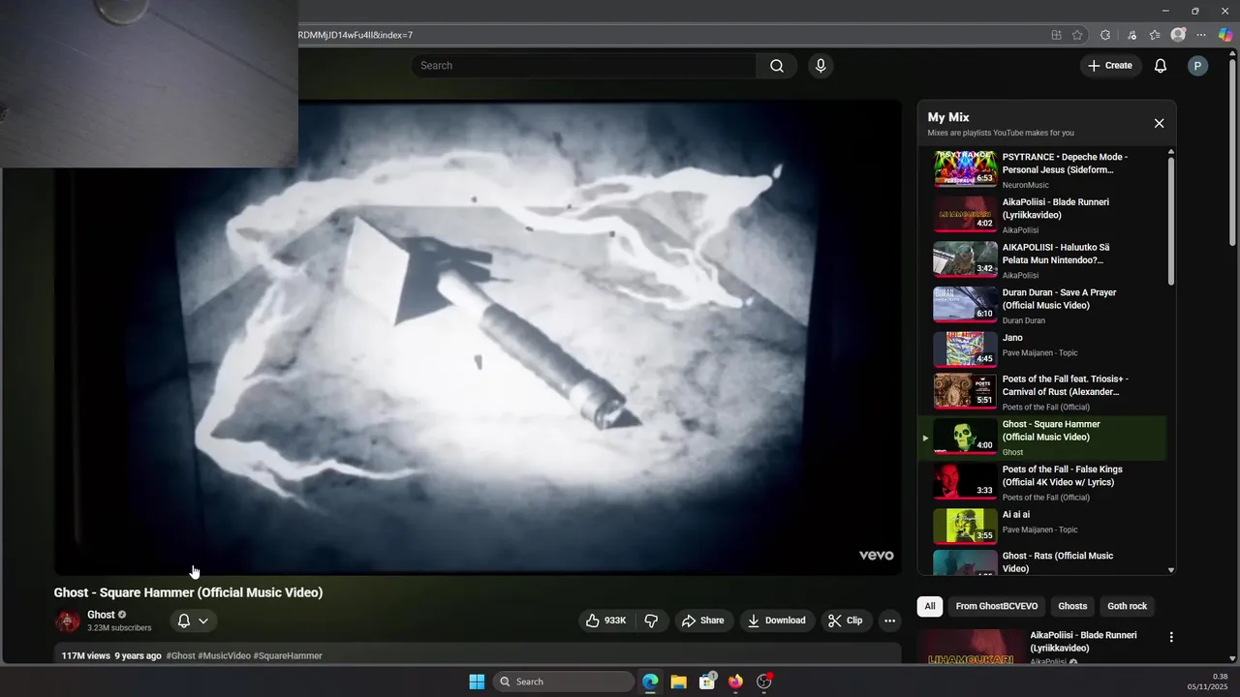Play AikaPoliisi Blade Runneri in My Mix
This screenshot has width=1240, height=697.
click(x=1041, y=215)
